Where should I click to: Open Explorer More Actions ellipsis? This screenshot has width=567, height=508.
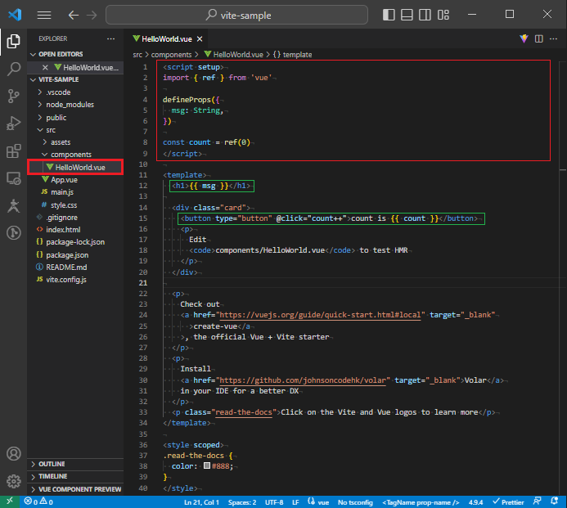click(111, 38)
